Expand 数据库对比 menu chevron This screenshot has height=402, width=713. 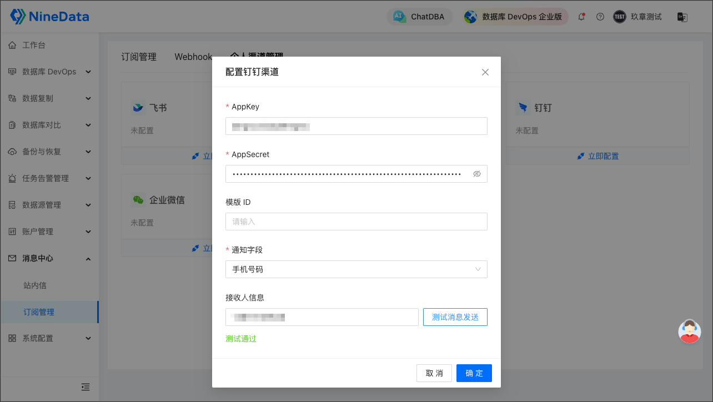pyautogui.click(x=88, y=125)
